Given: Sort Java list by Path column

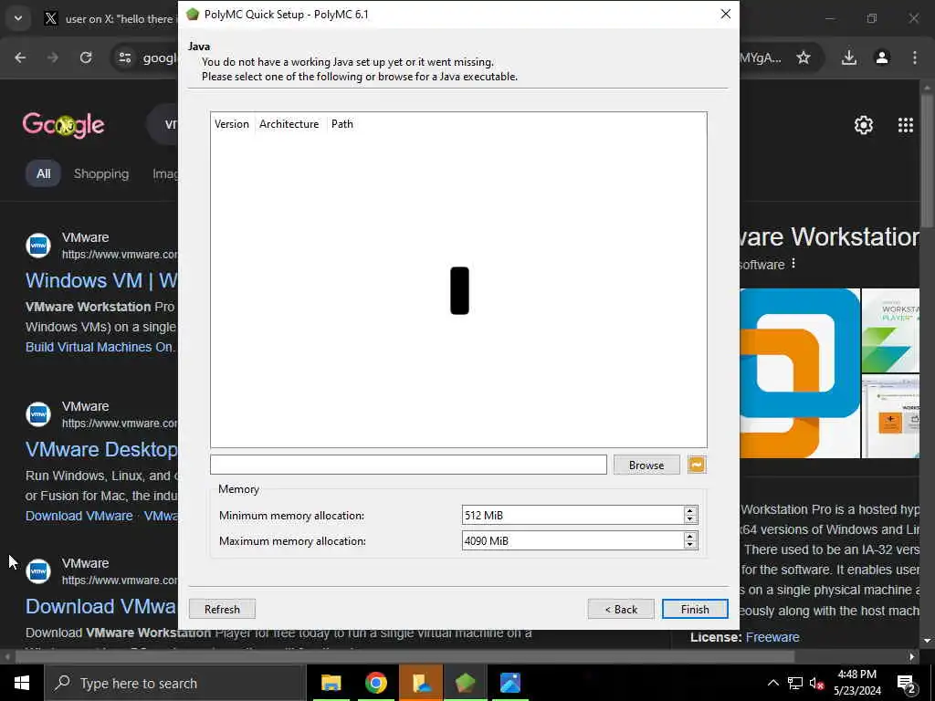Looking at the screenshot, I should (x=342, y=124).
